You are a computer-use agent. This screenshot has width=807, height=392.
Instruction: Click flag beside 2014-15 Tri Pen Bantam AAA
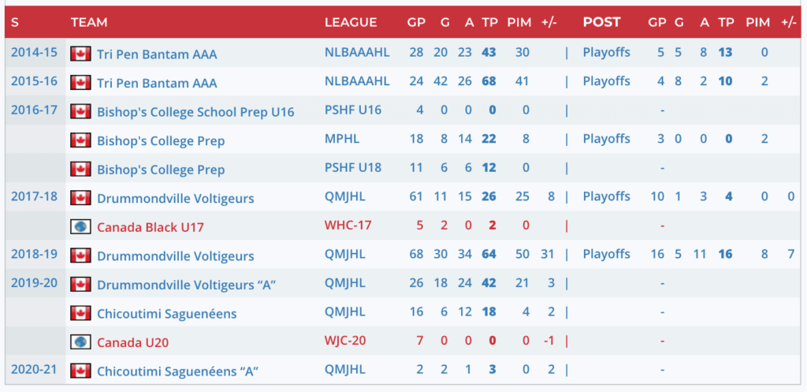[x=80, y=54]
